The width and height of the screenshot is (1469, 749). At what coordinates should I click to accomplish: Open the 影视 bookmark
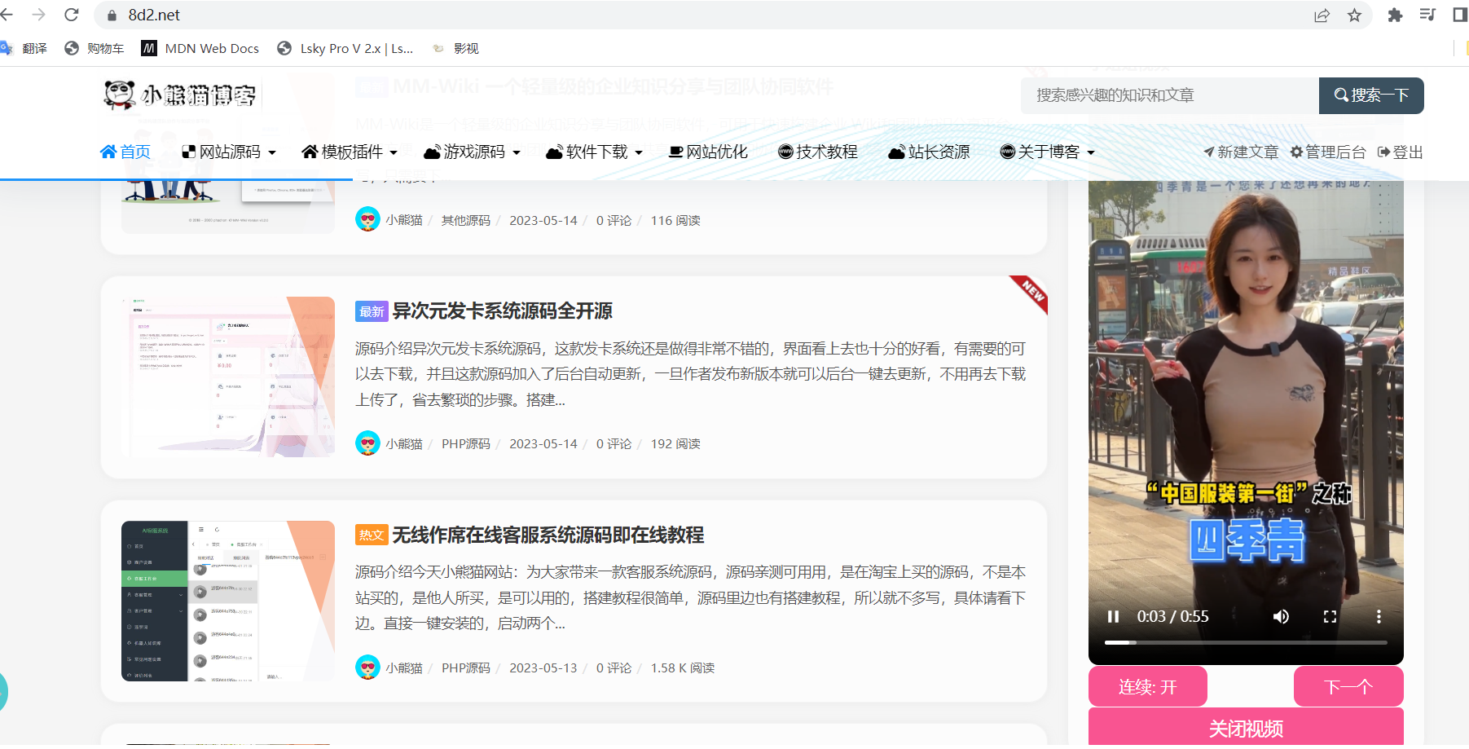455,48
